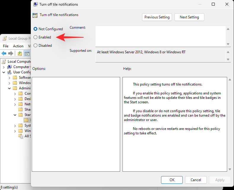This screenshot has width=234, height=190.
Task: Expand Windows Settings folder
Action: pos(9,83)
